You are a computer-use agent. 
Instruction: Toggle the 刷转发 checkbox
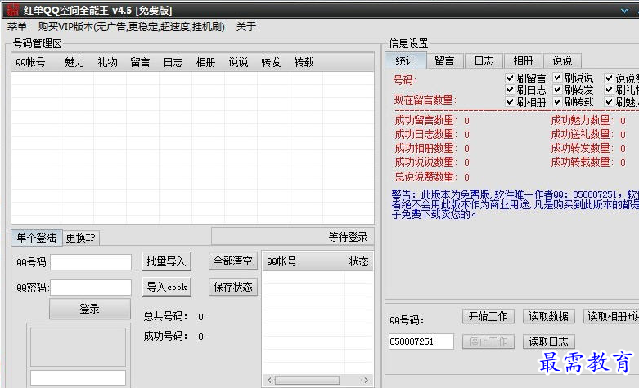[557, 89]
